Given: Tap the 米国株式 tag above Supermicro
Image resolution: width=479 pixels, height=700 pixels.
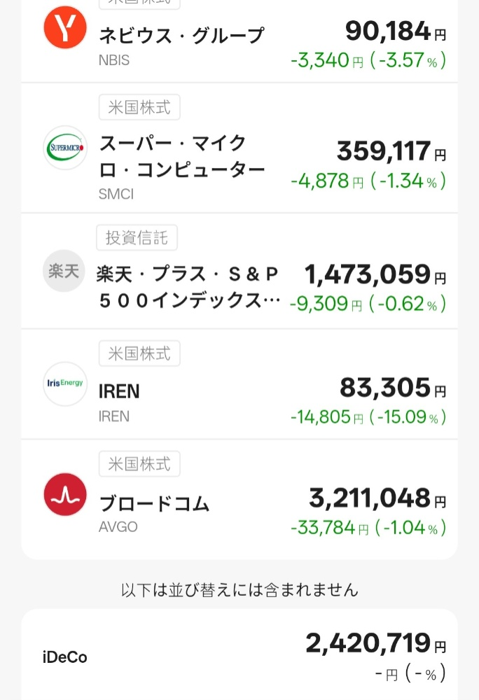Looking at the screenshot, I should pos(139,108).
